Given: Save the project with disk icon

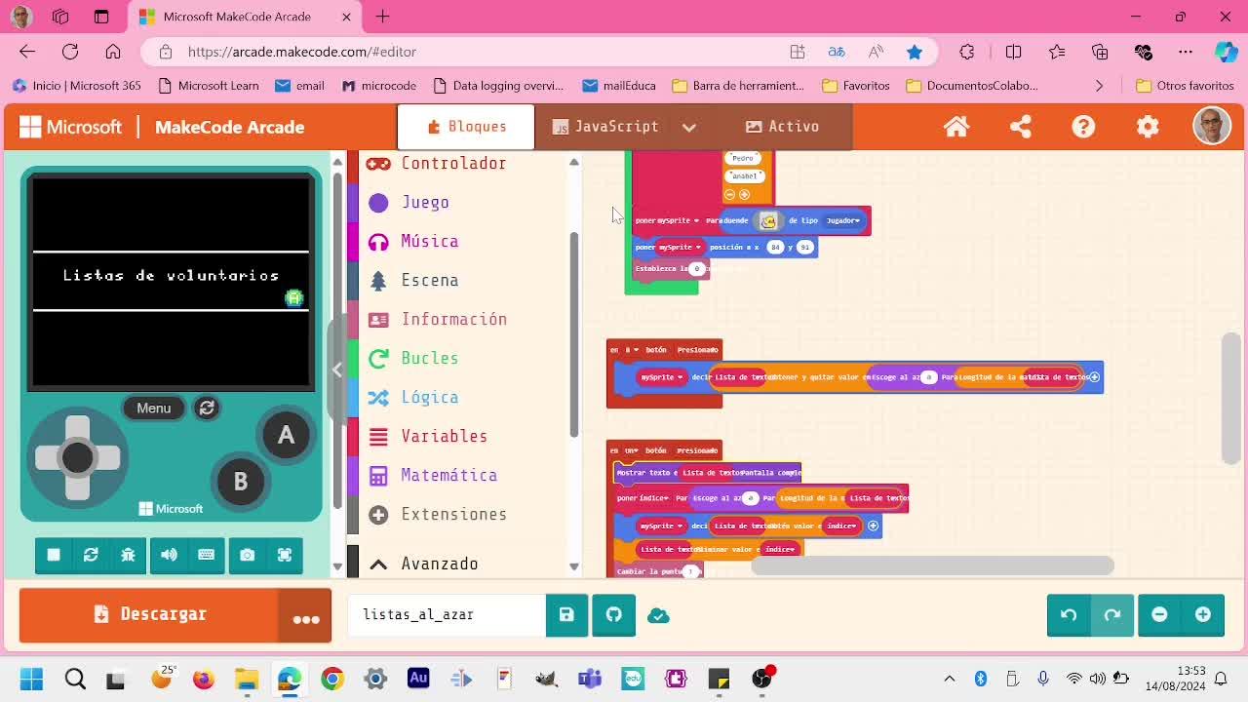Looking at the screenshot, I should point(566,614).
